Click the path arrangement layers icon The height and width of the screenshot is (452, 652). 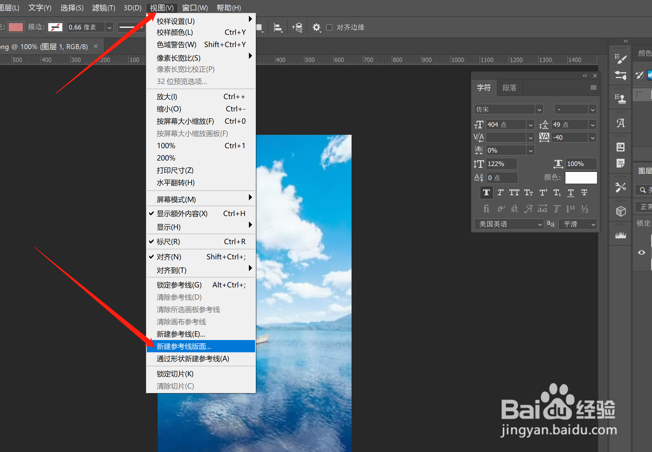click(x=297, y=27)
